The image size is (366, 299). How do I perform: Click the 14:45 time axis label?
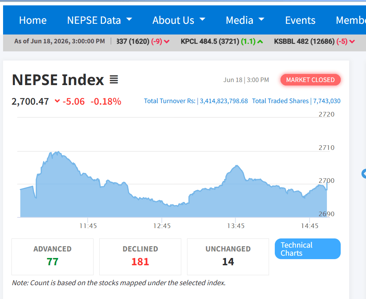click(x=310, y=226)
